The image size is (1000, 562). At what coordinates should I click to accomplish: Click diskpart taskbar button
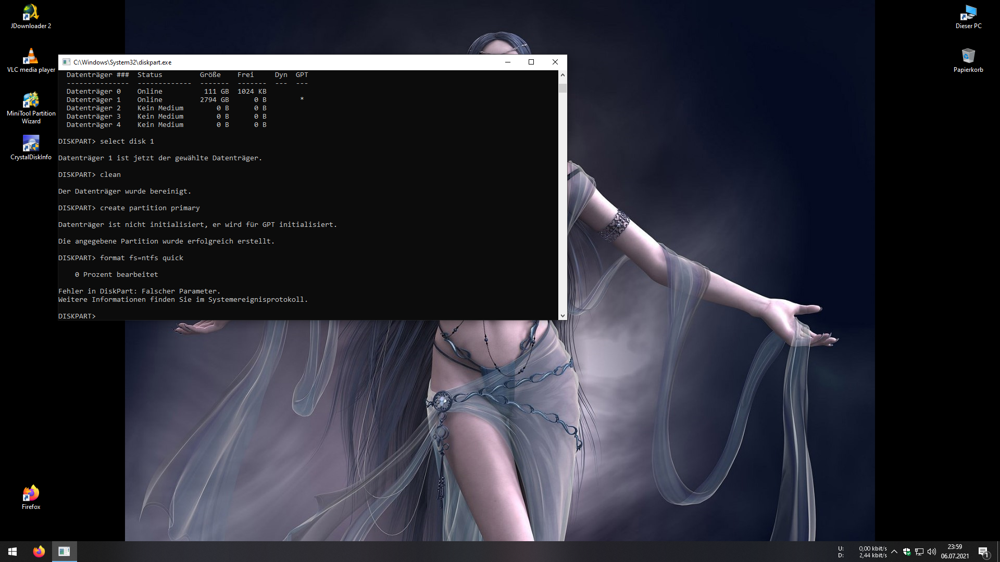click(64, 552)
